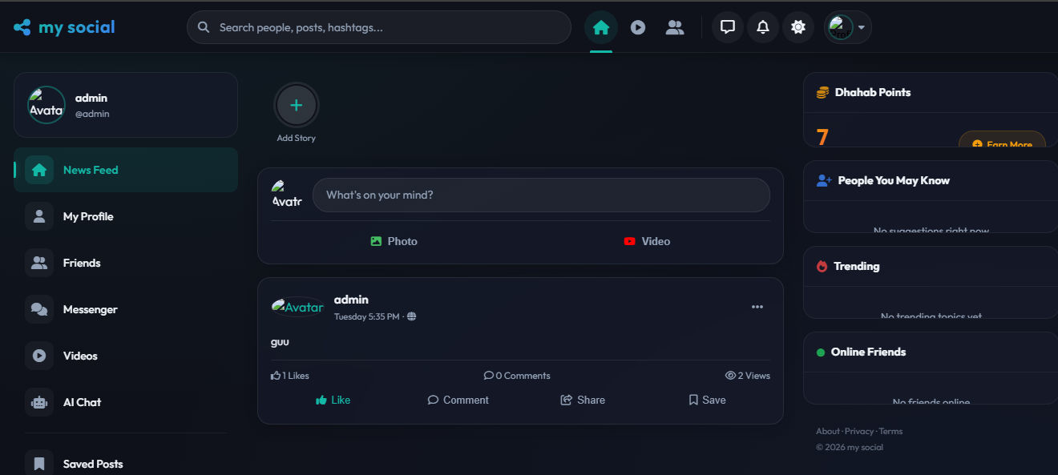View Saved Posts in the sidebar
1058x475 pixels.
coord(126,464)
